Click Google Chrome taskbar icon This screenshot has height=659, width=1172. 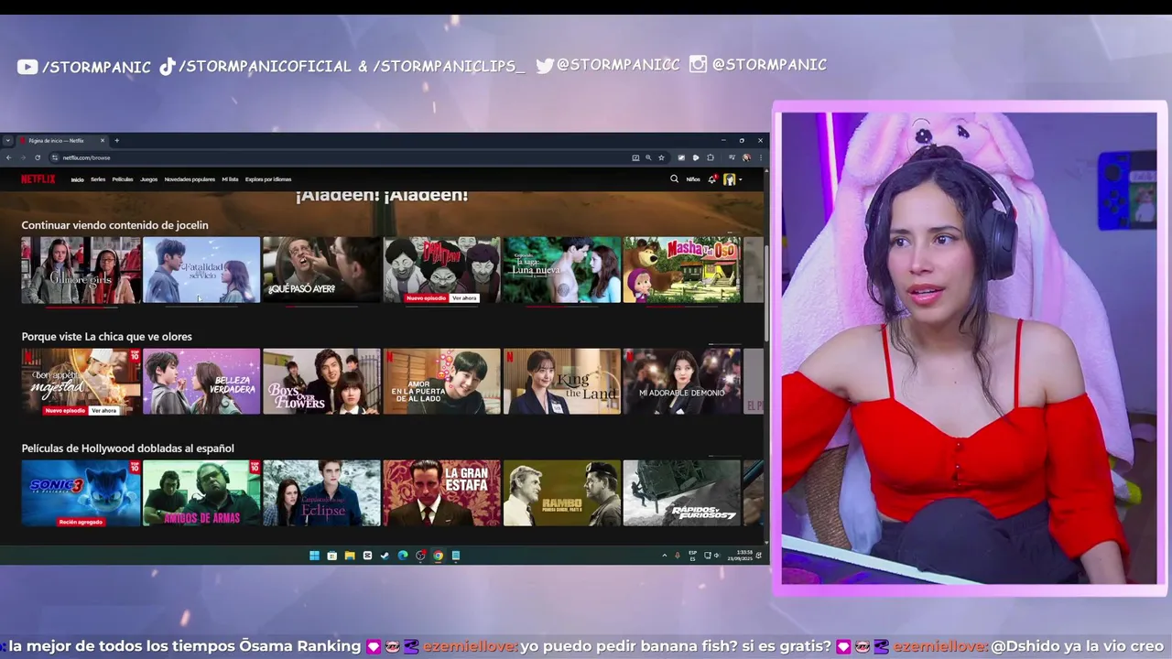438,556
